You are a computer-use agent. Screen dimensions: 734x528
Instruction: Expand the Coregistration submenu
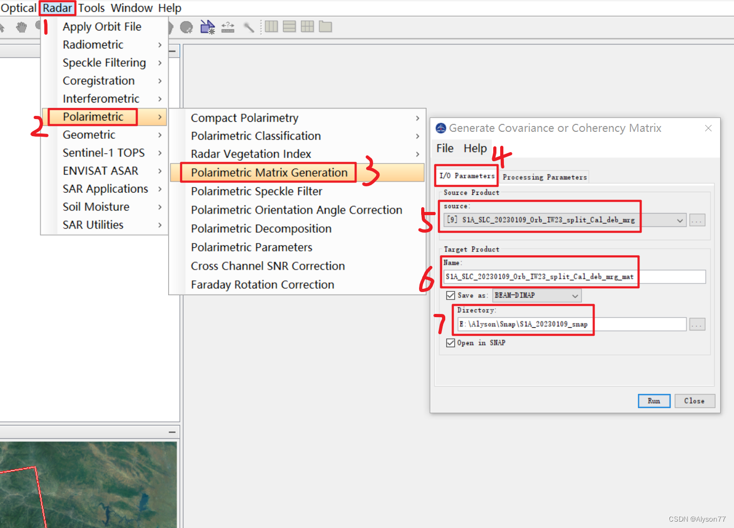coord(104,81)
